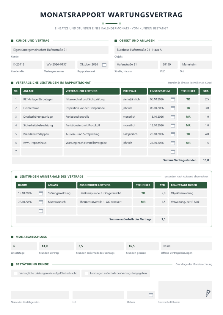The height and width of the screenshot is (315, 223).
Task: Click cell Inspektion vor der Heizperiode
Action: point(92,108)
